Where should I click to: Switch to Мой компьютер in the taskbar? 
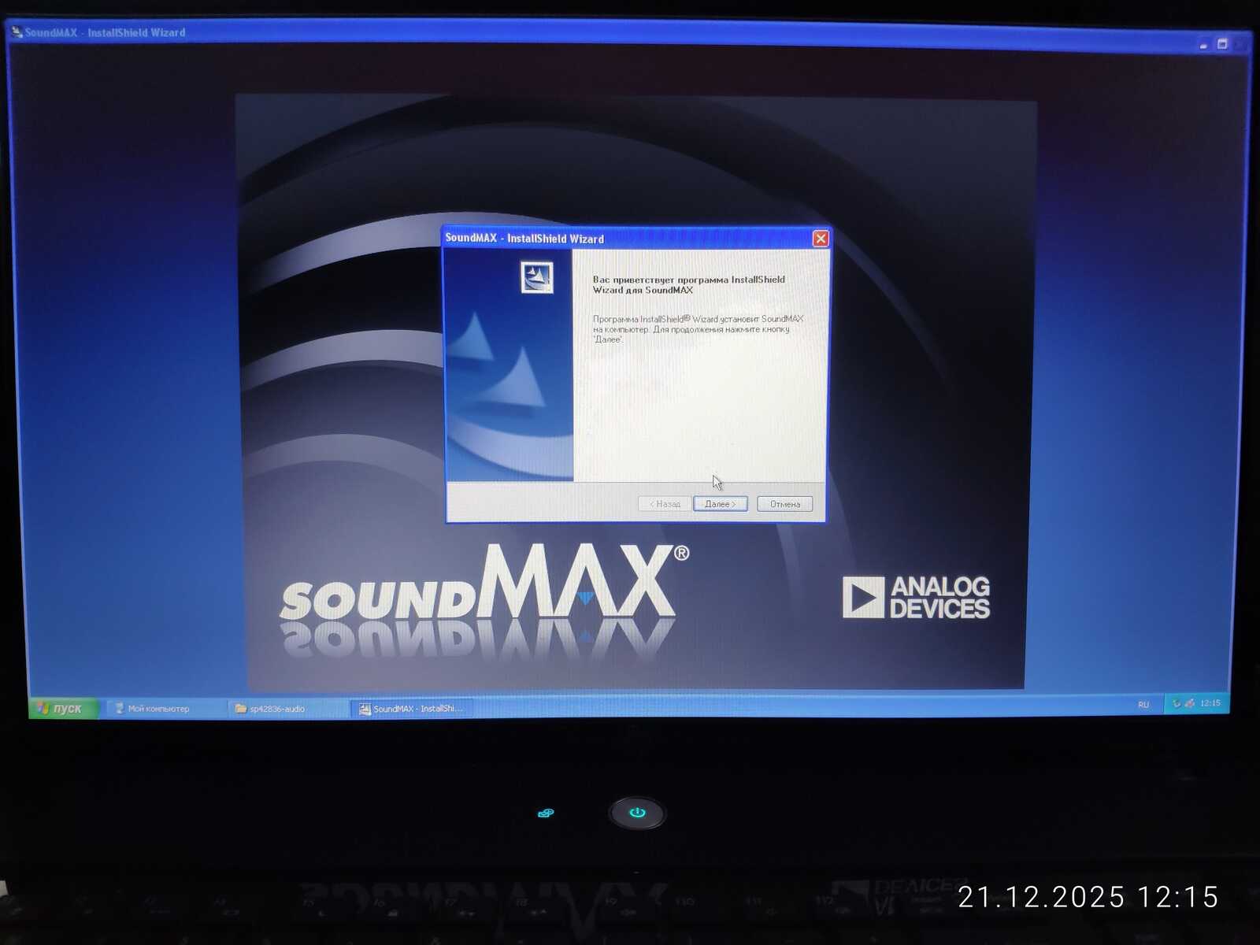167,709
